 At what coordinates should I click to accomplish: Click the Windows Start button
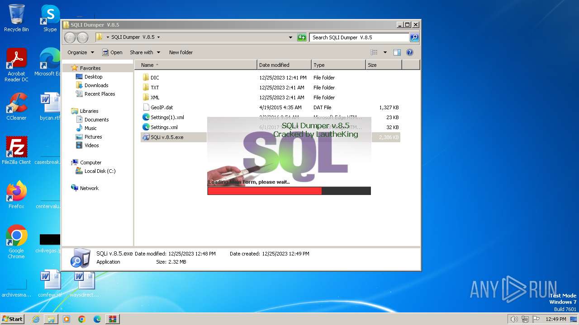[13, 319]
